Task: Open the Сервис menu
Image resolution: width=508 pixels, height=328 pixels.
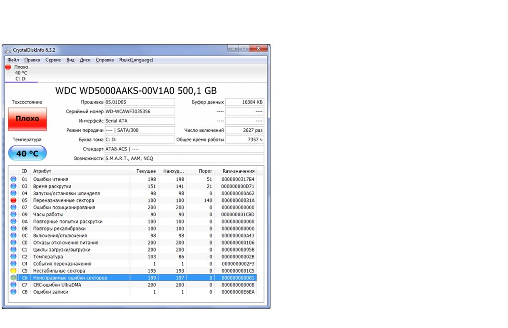Action: 53,60
